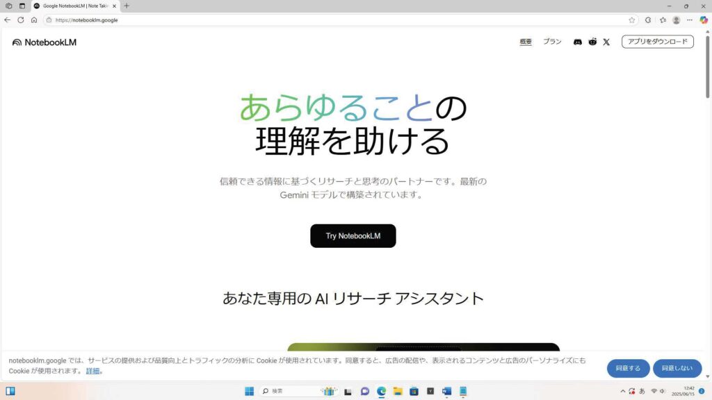Image resolution: width=712 pixels, height=400 pixels.
Task: Click the Japanese IME あ indicator
Action: pyautogui.click(x=642, y=391)
